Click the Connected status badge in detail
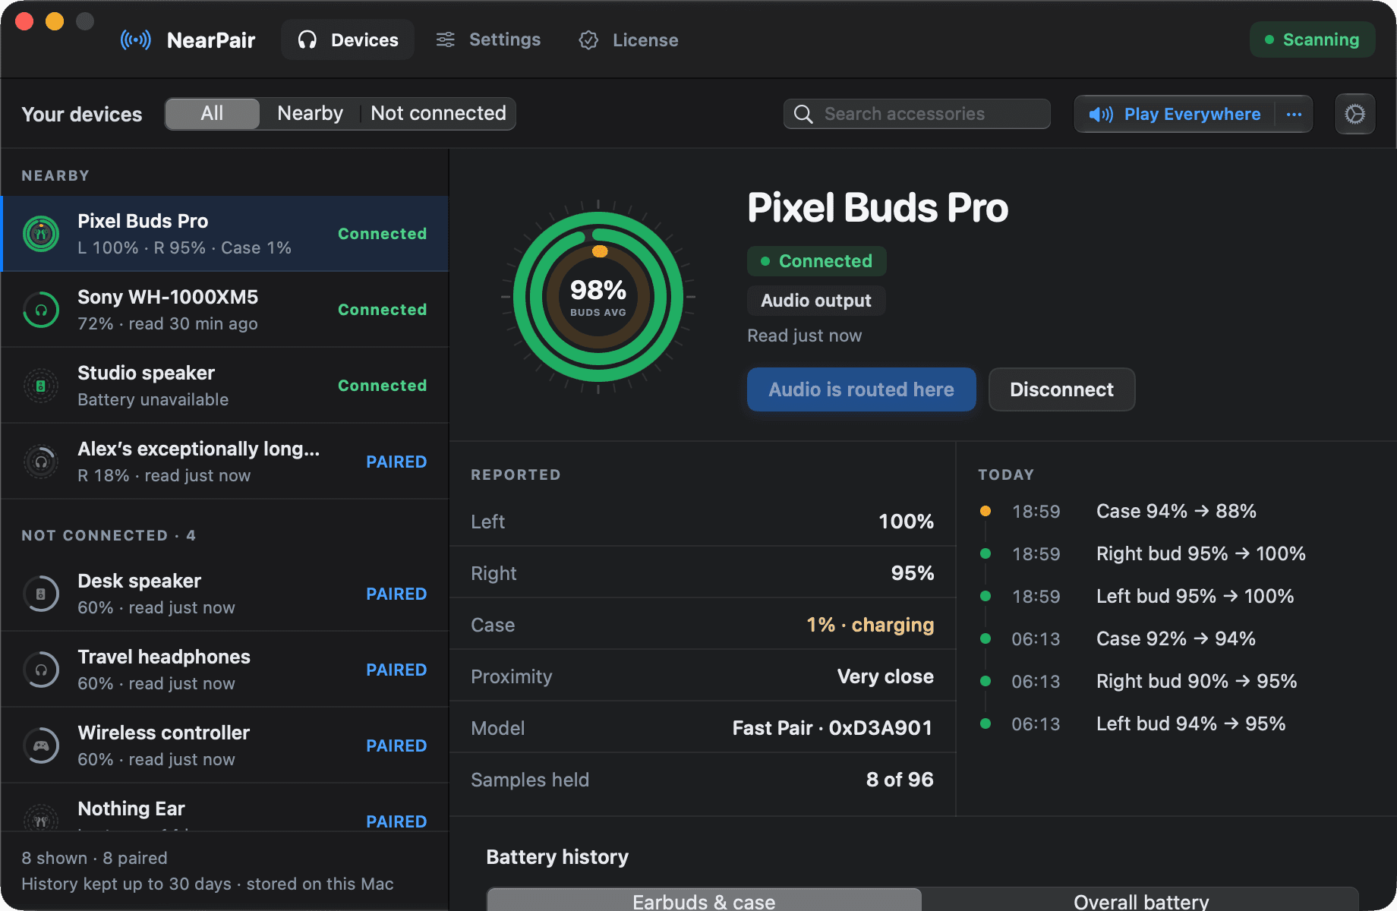Viewport: 1397px width, 911px height. coord(816,261)
